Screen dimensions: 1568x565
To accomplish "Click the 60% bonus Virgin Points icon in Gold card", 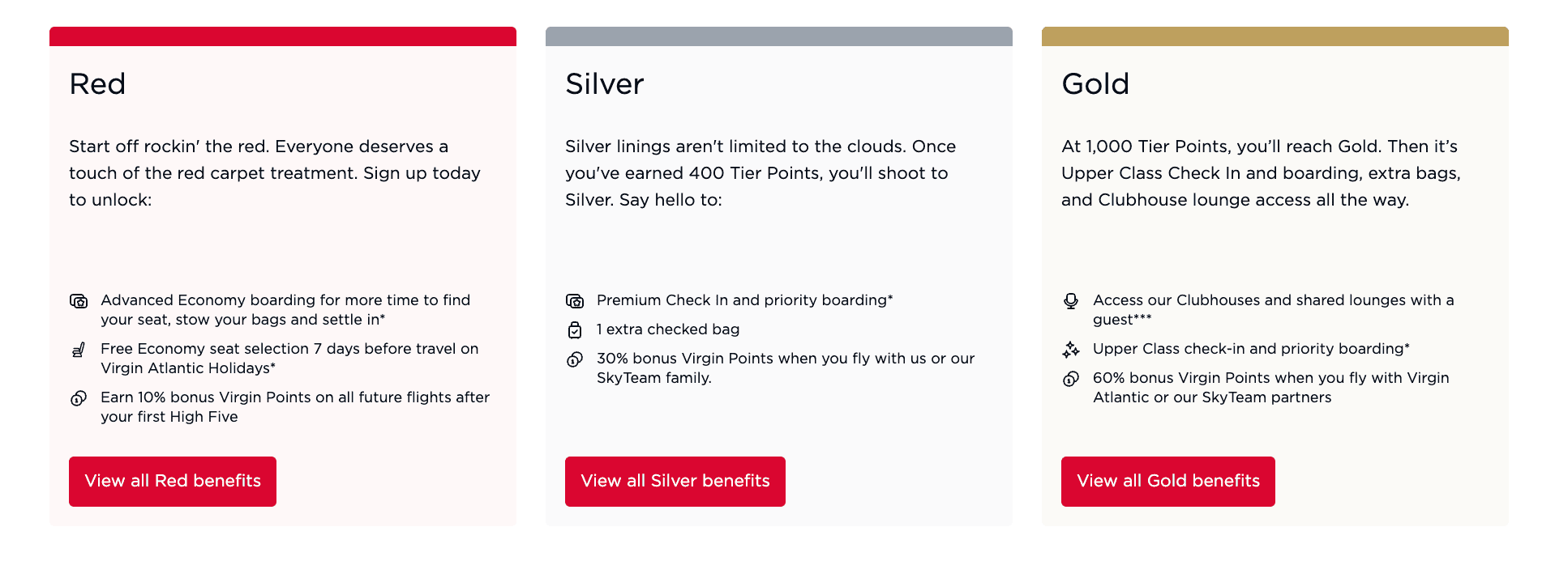I will tap(1071, 378).
